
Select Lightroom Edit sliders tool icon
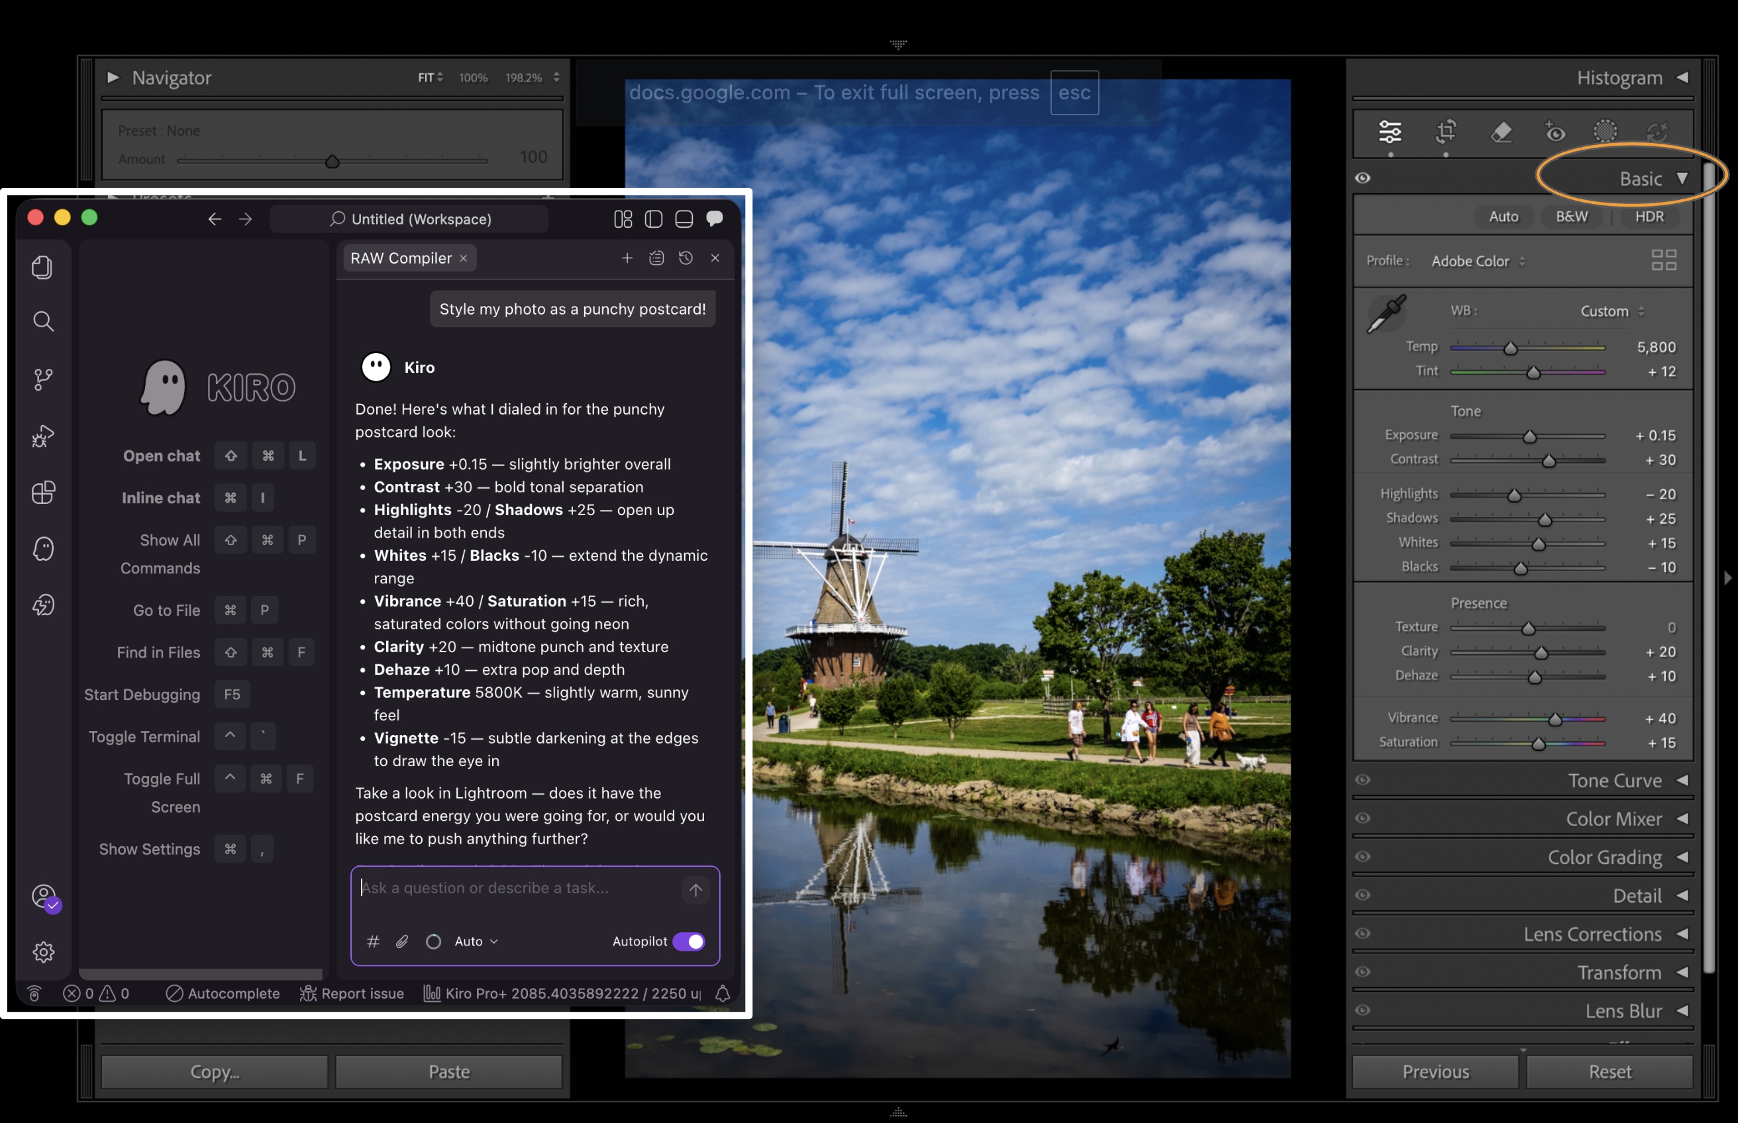click(1390, 132)
